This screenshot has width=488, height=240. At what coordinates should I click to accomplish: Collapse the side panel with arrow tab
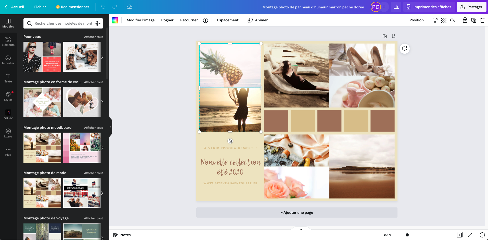coord(110,127)
